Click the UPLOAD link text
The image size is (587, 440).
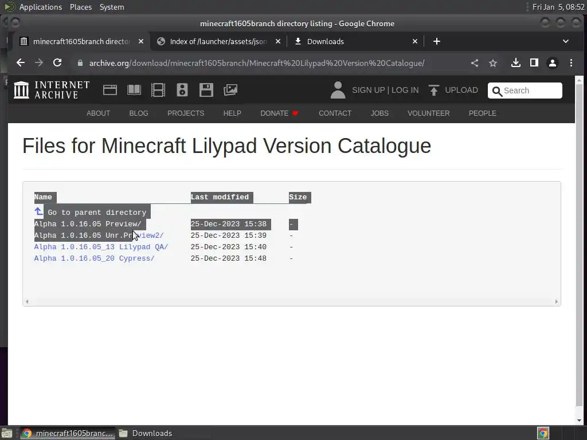click(461, 90)
